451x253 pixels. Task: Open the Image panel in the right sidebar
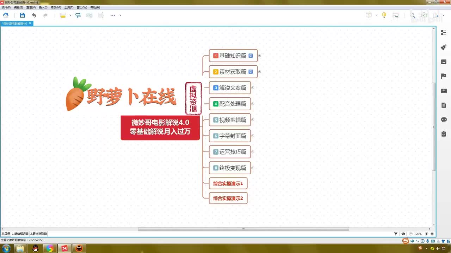[x=444, y=62]
